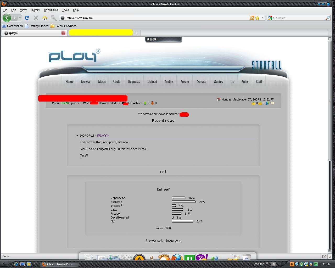Click into the Google search box
The width and height of the screenshot is (335, 268).
click(x=300, y=18)
